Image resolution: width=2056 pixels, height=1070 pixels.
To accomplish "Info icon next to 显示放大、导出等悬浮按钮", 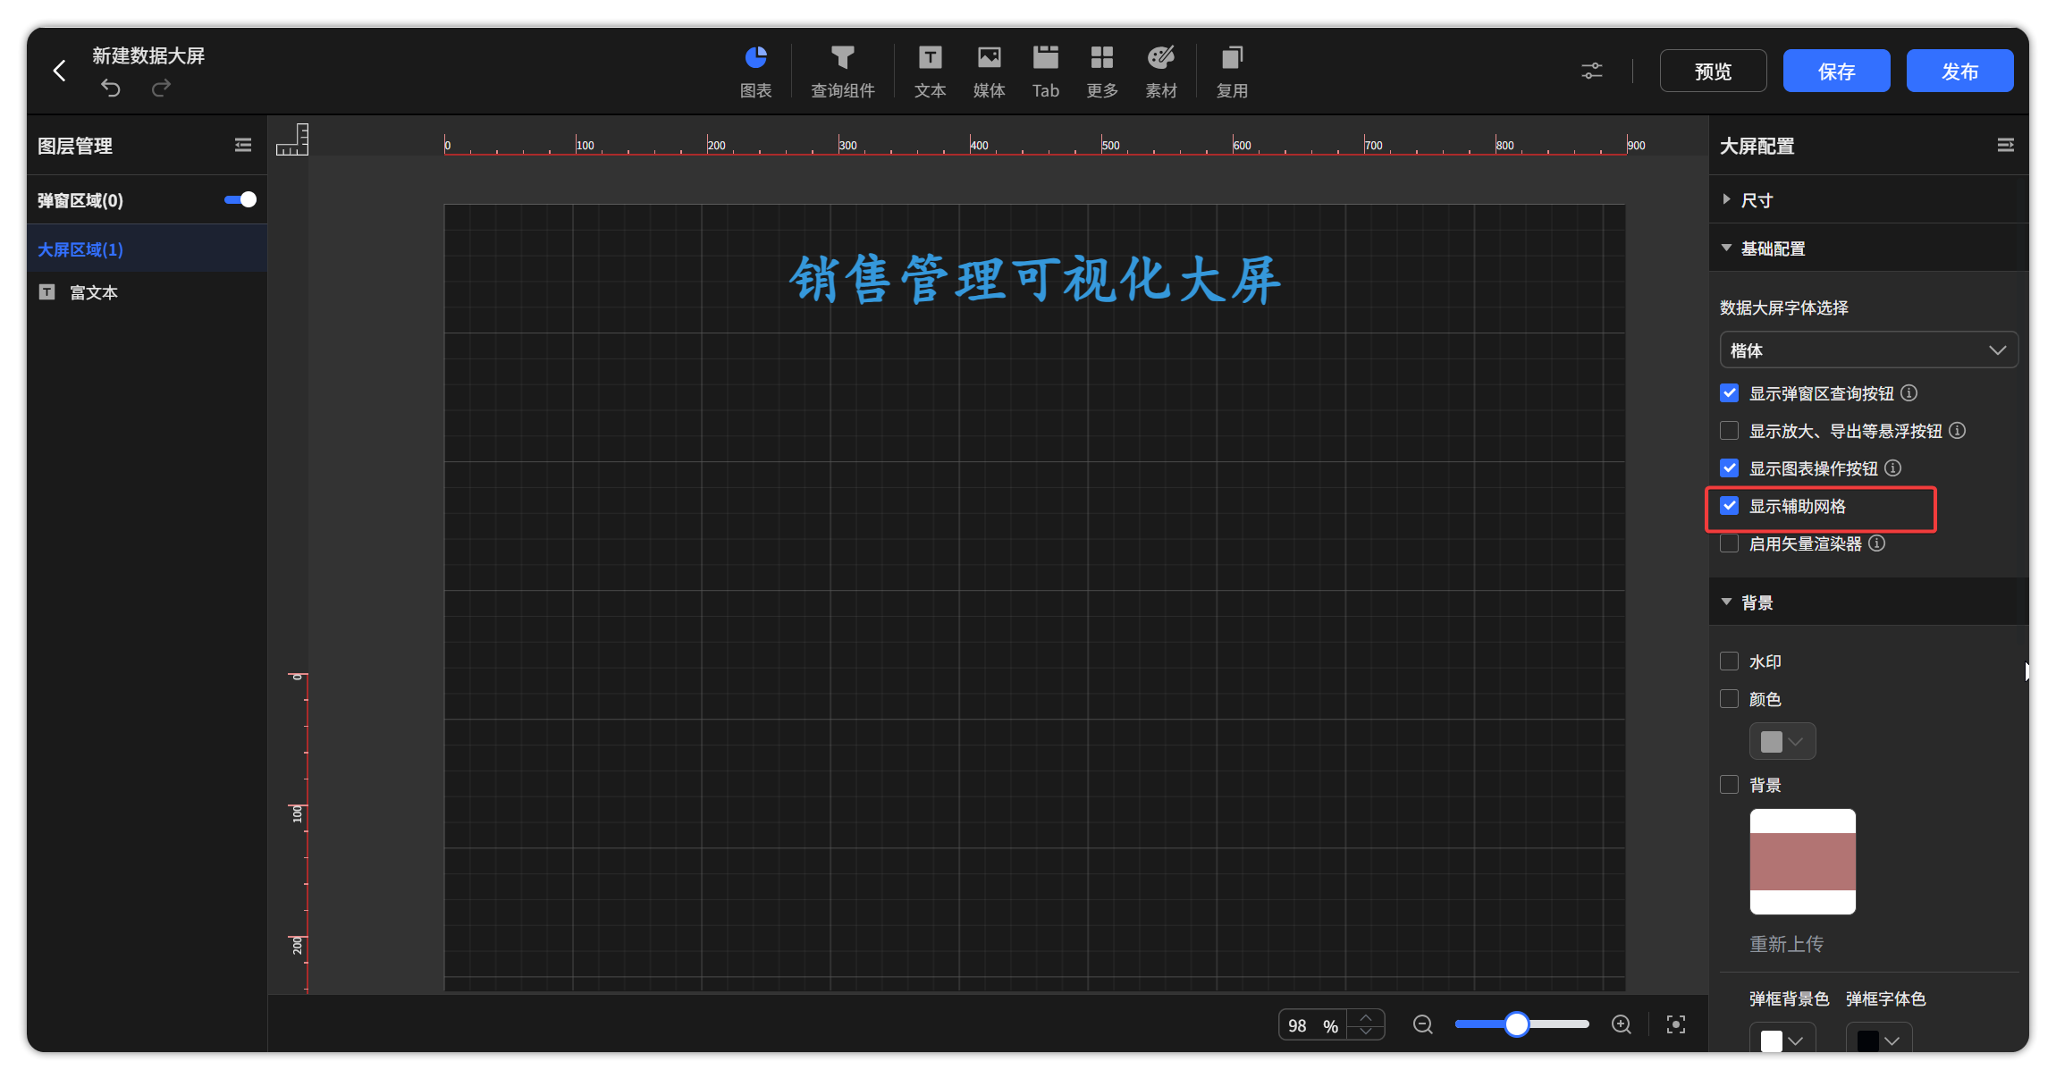I will [1957, 430].
